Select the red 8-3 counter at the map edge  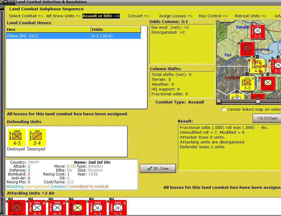coord(276,67)
